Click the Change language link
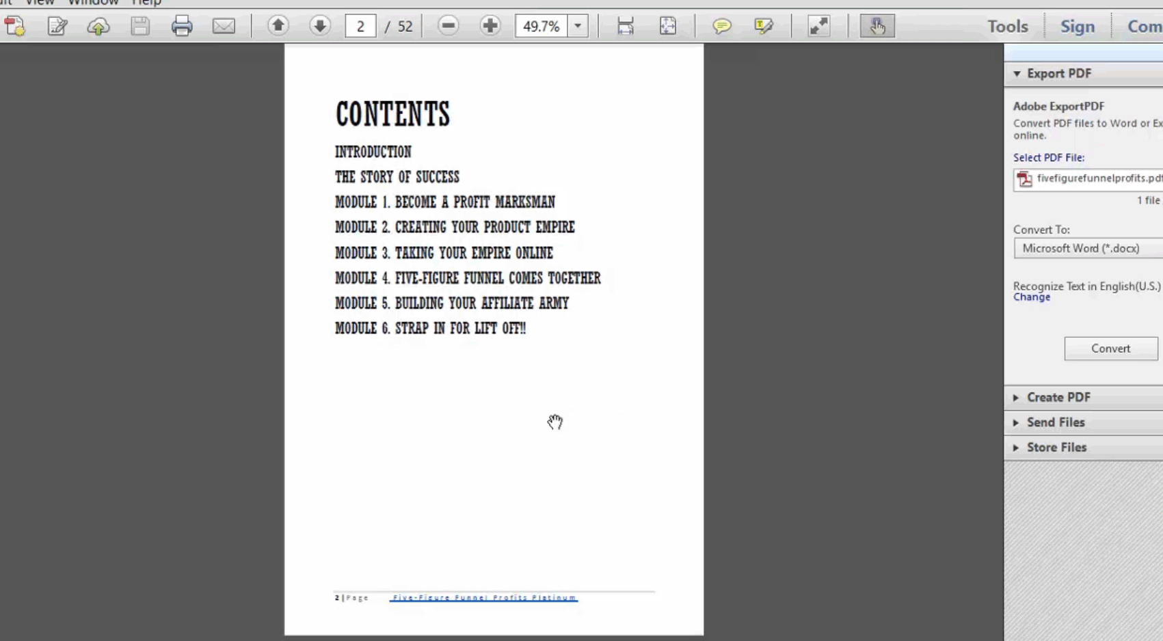1163x641 pixels. click(x=1031, y=297)
